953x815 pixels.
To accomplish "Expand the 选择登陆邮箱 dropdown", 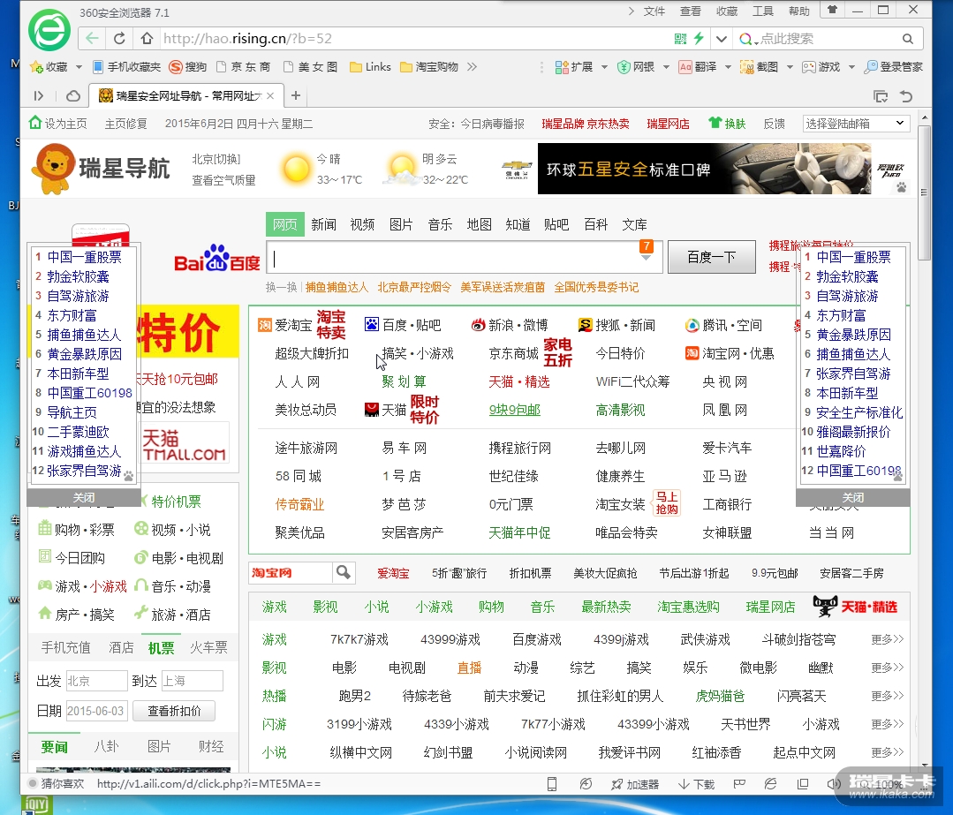I will pyautogui.click(x=856, y=124).
